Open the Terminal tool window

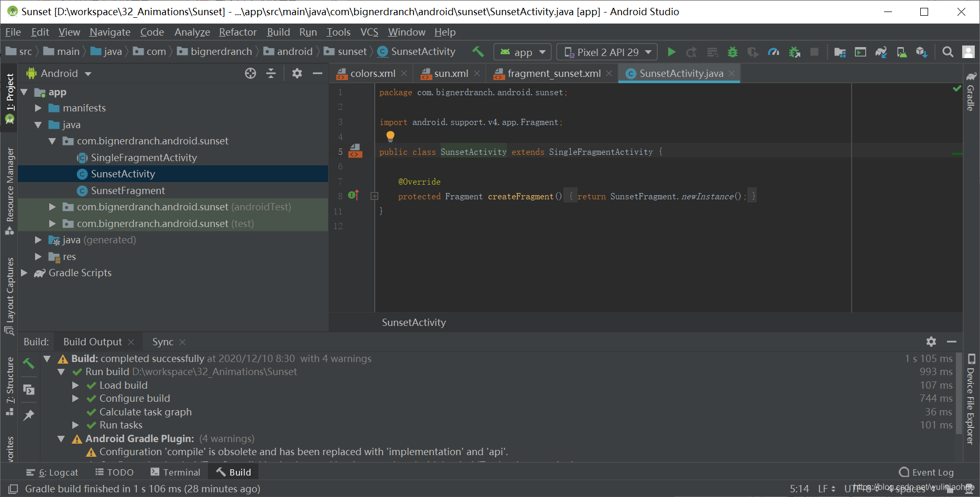[176, 472]
